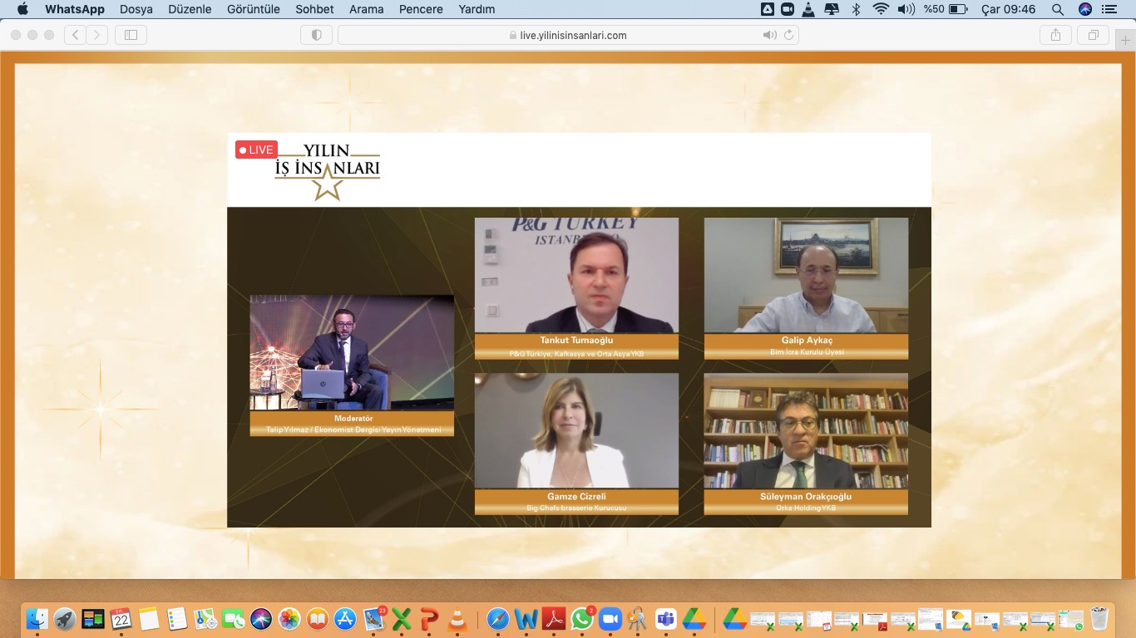Click the red LIVE badge
Viewport: 1136px width, 638px height.
coord(256,150)
